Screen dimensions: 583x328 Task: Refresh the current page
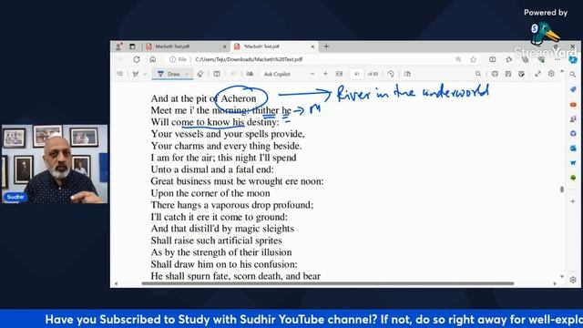(x=137, y=59)
